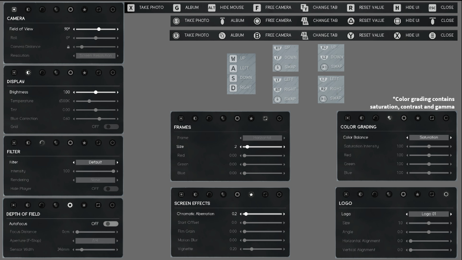Open the Filter selector showing Default
Image resolution: width=462 pixels, height=260 pixels.
pos(95,162)
